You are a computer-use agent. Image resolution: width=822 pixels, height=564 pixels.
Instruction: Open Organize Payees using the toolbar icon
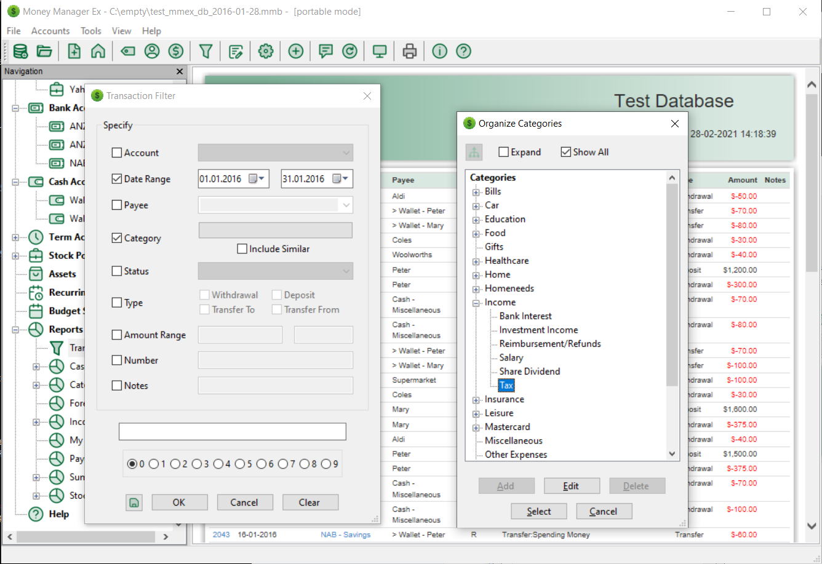pyautogui.click(x=152, y=51)
